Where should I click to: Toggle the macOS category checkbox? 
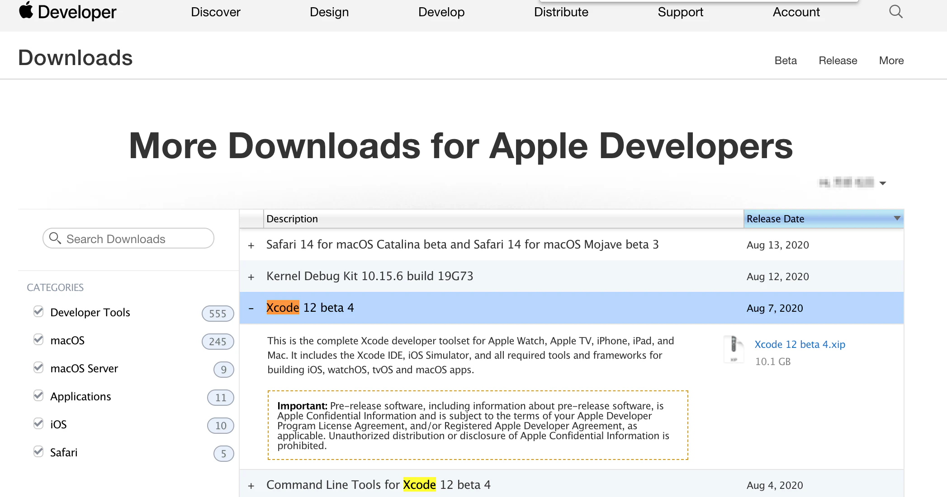[39, 339]
